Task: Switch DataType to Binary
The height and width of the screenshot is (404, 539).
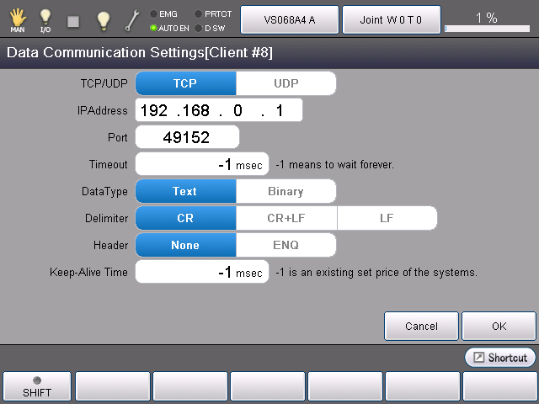Action: (x=286, y=191)
